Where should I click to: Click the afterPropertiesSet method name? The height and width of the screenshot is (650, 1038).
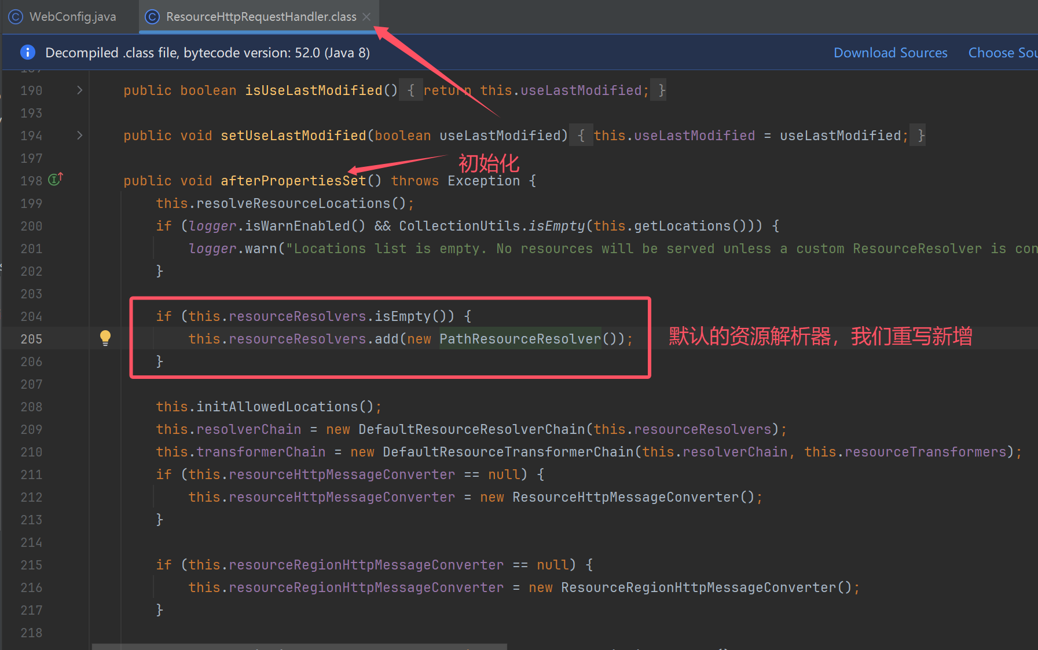point(294,181)
